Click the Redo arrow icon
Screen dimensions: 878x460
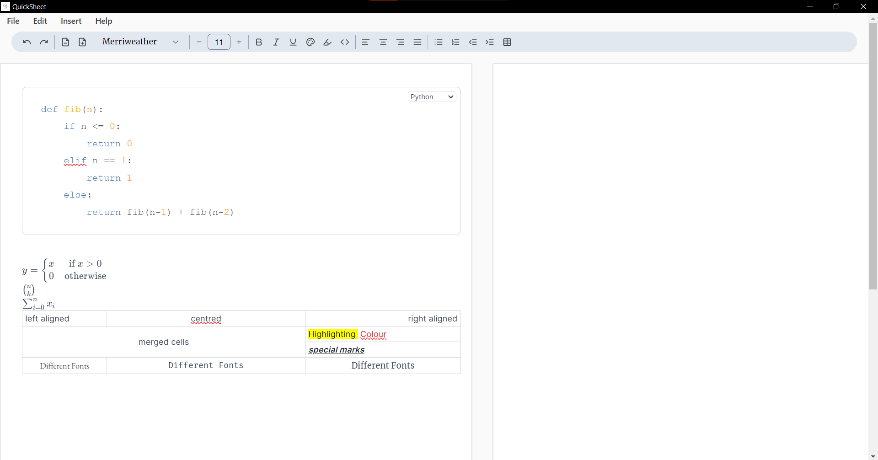point(44,42)
